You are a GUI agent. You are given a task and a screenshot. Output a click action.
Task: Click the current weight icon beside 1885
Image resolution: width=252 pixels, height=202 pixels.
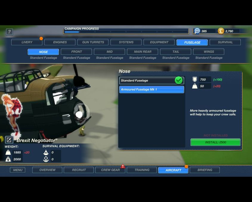click(x=8, y=152)
